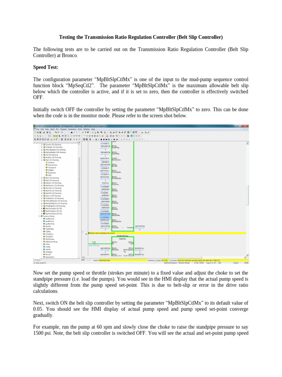Screen dimensions: 282x377
Task: Expand the Comms (01) Running node
Action: (x=42, y=145)
